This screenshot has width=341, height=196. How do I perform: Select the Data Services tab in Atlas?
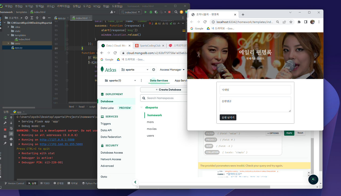click(x=159, y=80)
